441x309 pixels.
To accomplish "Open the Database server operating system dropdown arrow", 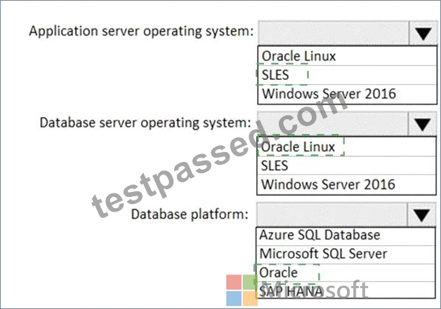I will point(422,124).
